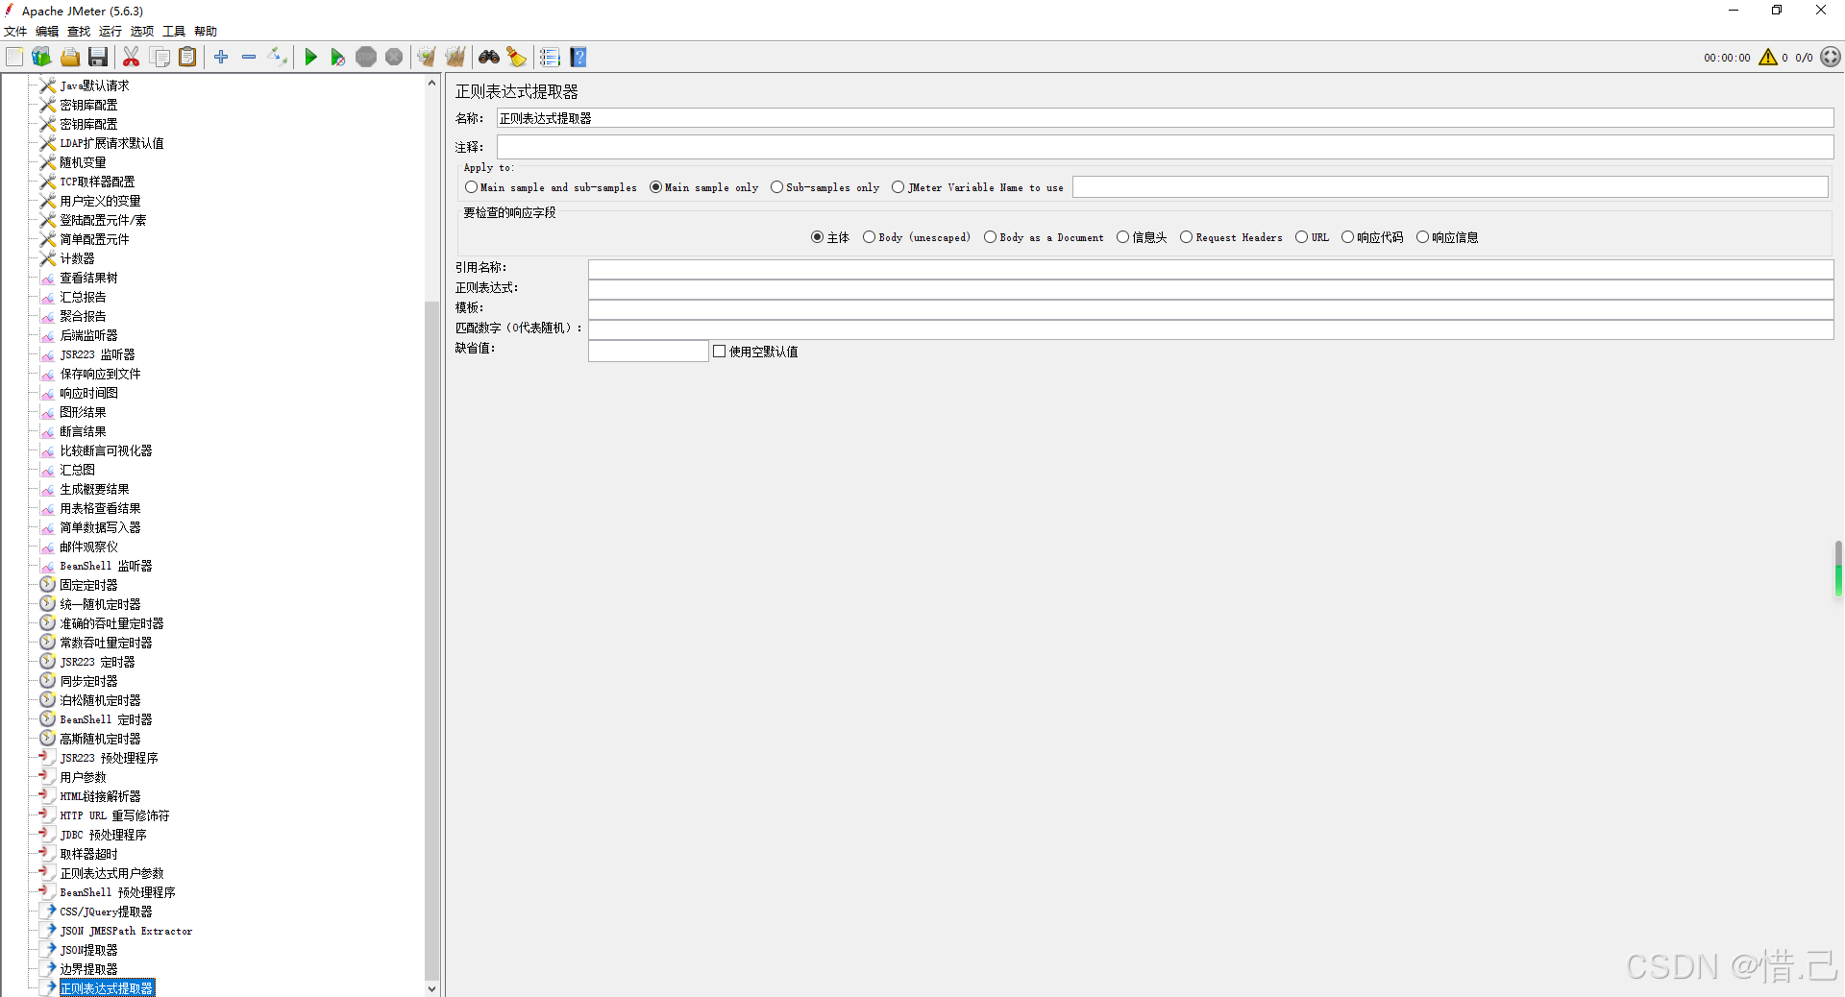The width and height of the screenshot is (1845, 997).
Task: Select the 'Body (unescaped)' radio option
Action: click(x=870, y=237)
